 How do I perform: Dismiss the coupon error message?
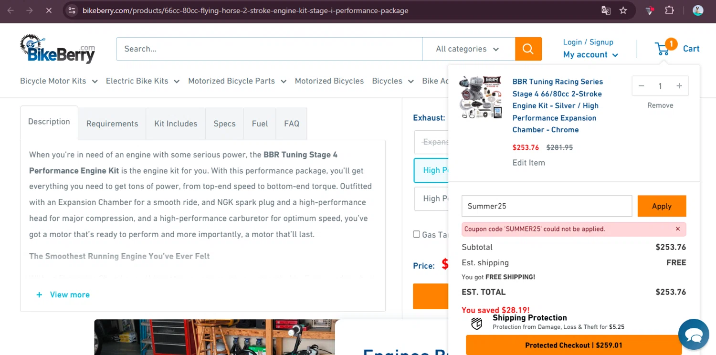point(678,229)
